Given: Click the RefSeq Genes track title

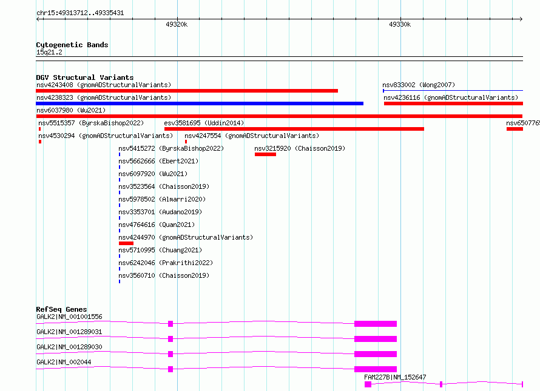Looking at the screenshot, I should 61,309.
